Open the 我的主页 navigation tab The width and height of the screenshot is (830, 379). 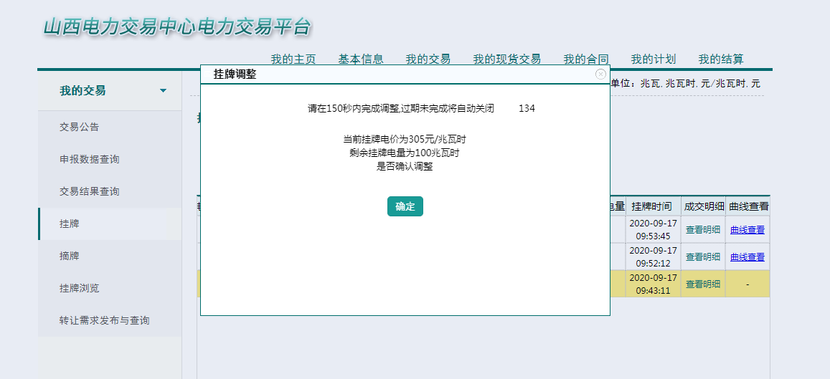(293, 59)
